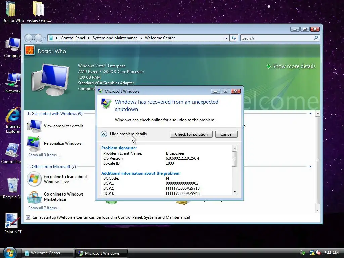The image size is (344, 258).
Task: Click the BCP2 value FFFFFA8006A29710
Action: coord(182,188)
